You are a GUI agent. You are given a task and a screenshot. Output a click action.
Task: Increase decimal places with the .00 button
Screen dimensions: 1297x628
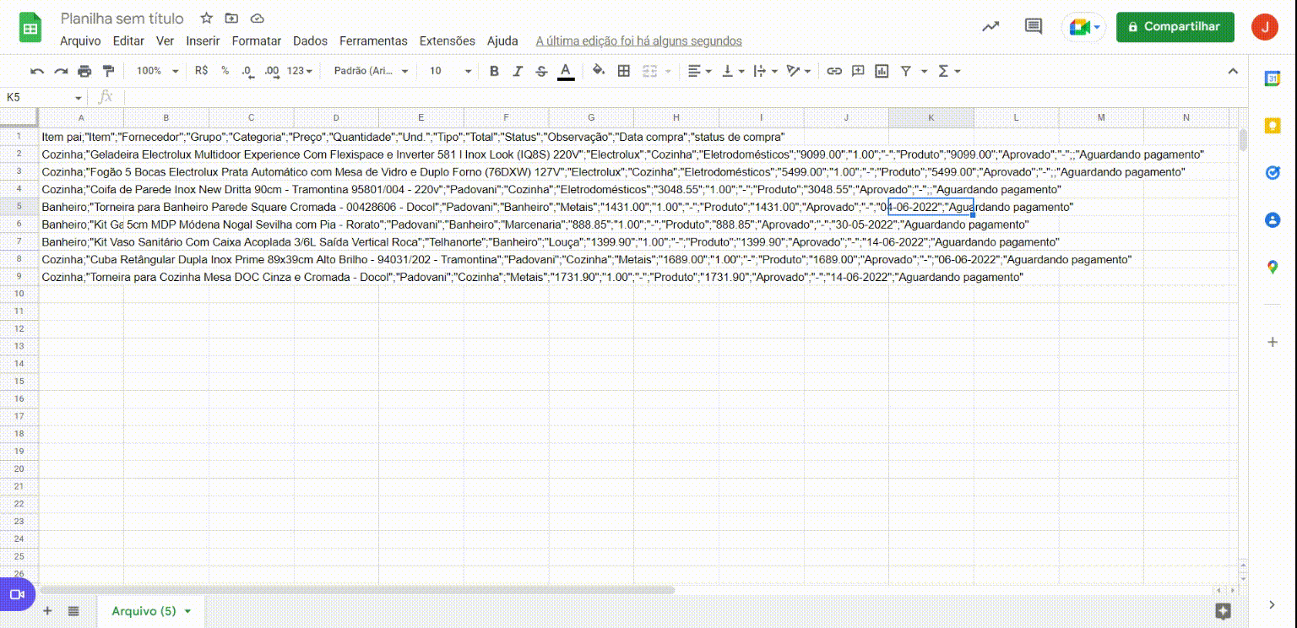pos(271,71)
